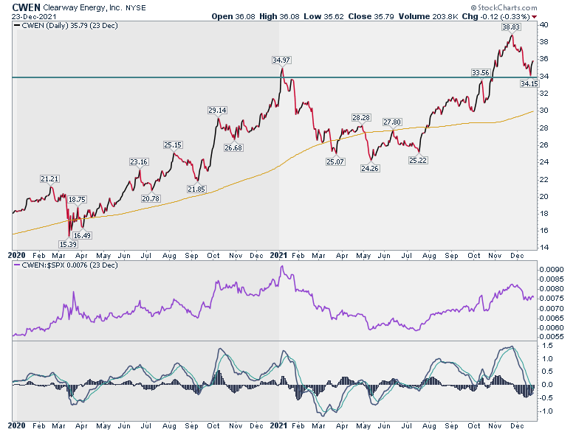Click the 29.14 price label

217,110
